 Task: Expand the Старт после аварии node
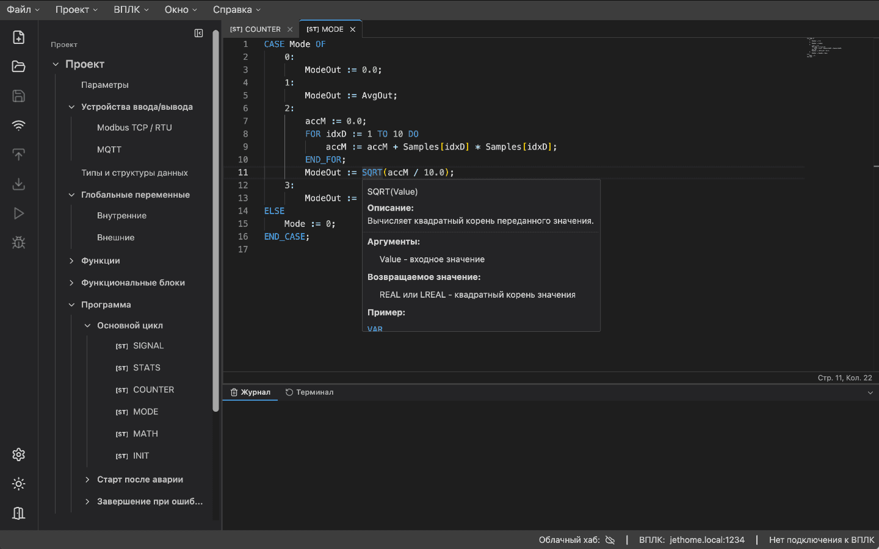[x=87, y=479]
